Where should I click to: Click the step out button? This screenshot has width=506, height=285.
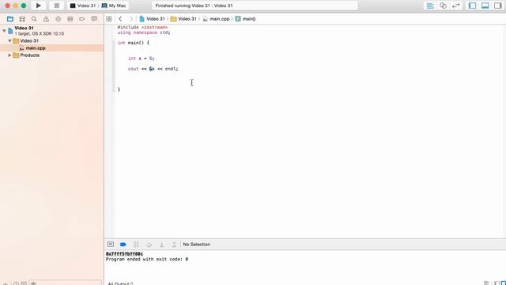click(174, 245)
